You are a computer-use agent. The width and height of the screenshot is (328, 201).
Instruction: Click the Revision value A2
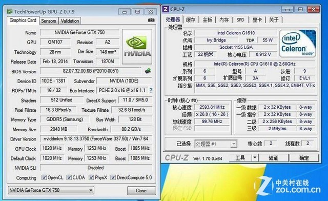tap(108, 42)
